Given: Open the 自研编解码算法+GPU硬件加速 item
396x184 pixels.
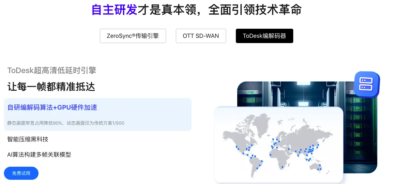Looking at the screenshot, I should [98, 115].
